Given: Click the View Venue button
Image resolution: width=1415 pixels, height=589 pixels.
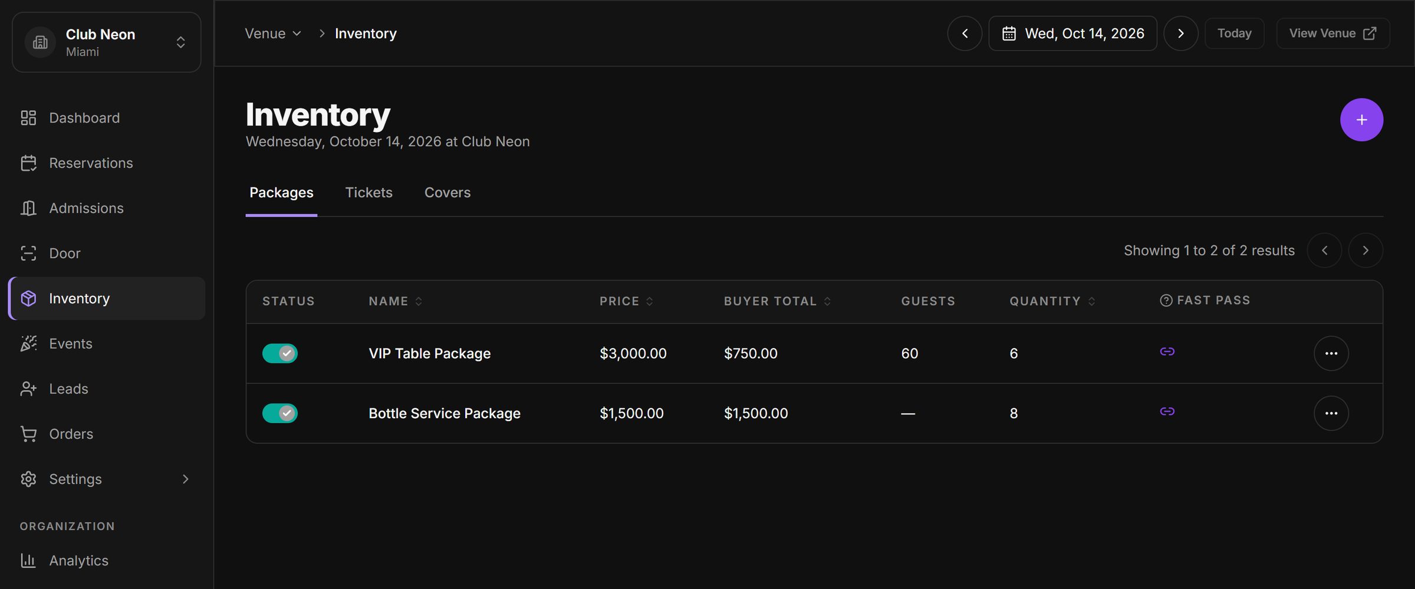Looking at the screenshot, I should point(1333,34).
